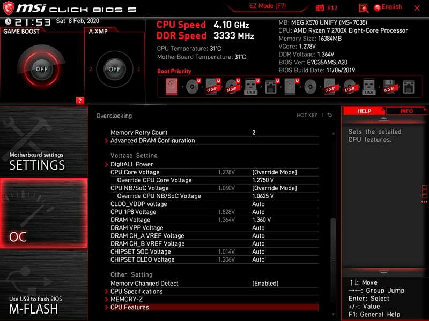The width and height of the screenshot is (429, 321).
Task: Change CHIPSET CLDO Voltage Auto value
Action: 258,259
